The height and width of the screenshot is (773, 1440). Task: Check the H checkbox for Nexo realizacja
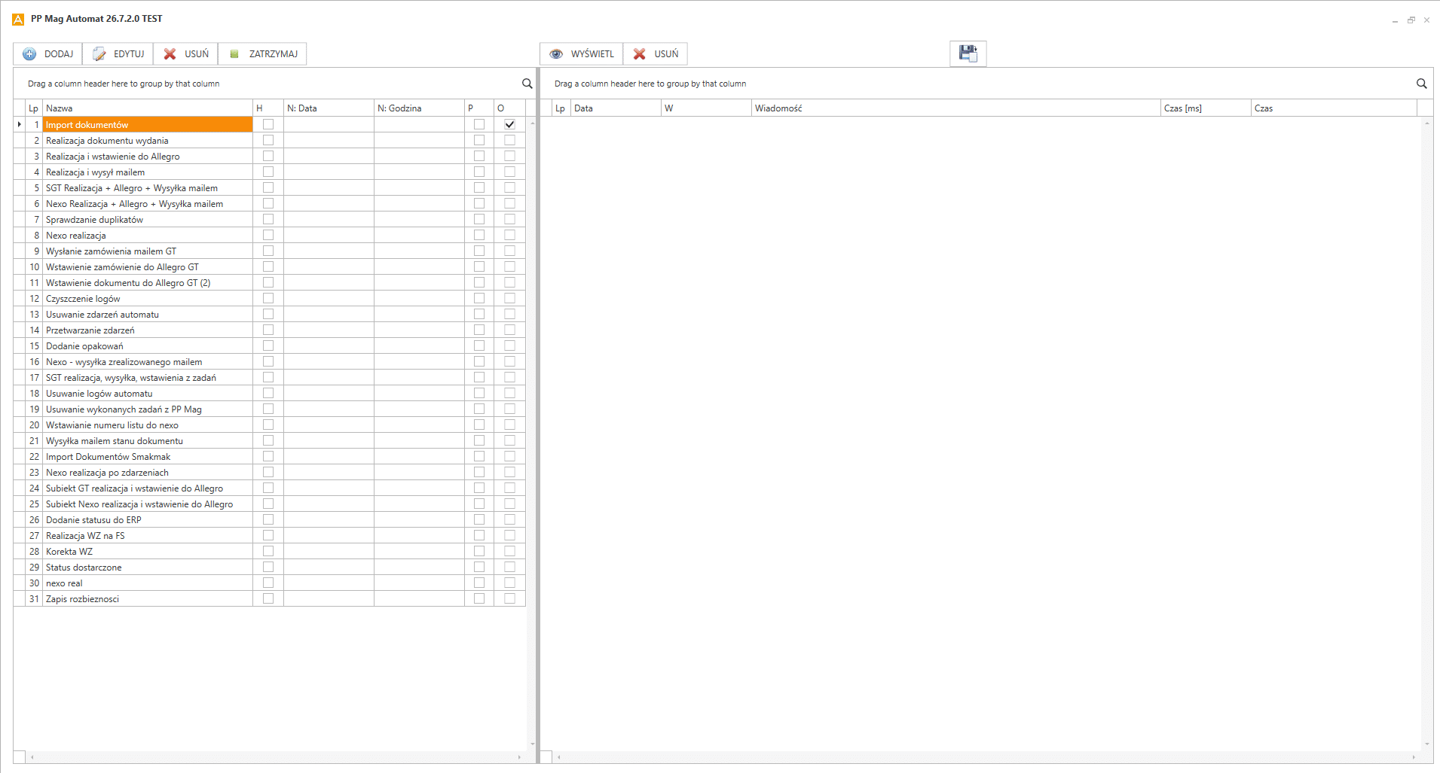[268, 235]
